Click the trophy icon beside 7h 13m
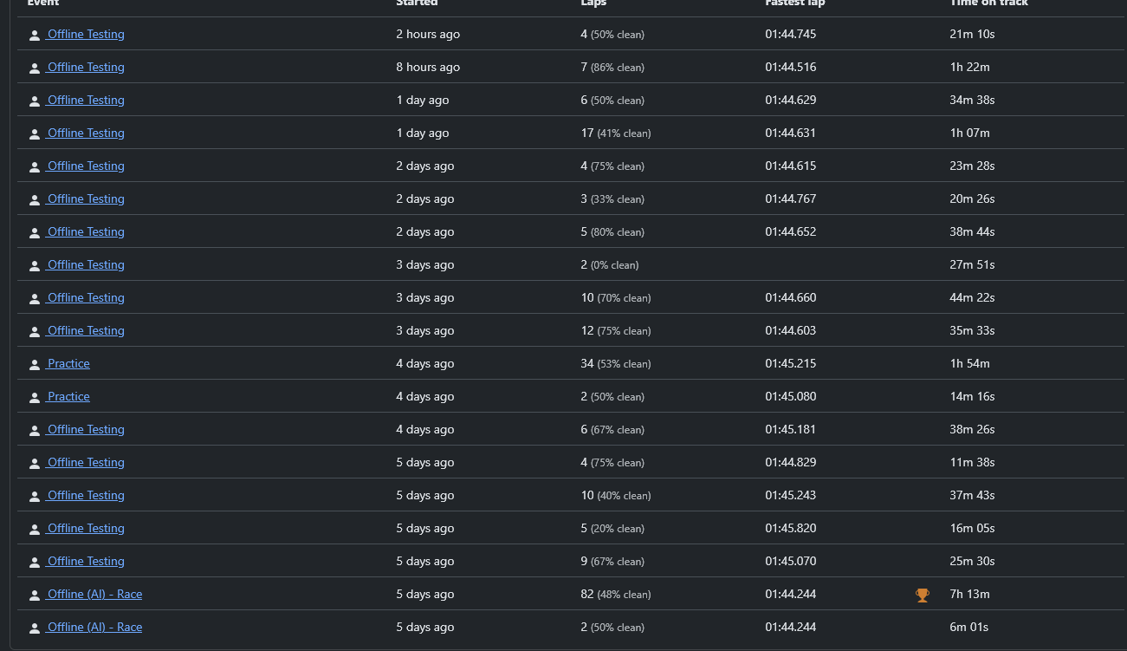1127x651 pixels. (923, 595)
